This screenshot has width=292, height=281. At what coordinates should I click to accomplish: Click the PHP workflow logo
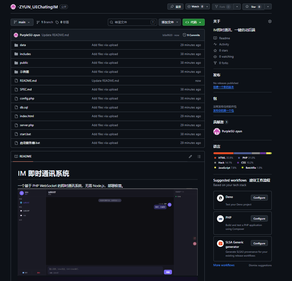click(220, 219)
